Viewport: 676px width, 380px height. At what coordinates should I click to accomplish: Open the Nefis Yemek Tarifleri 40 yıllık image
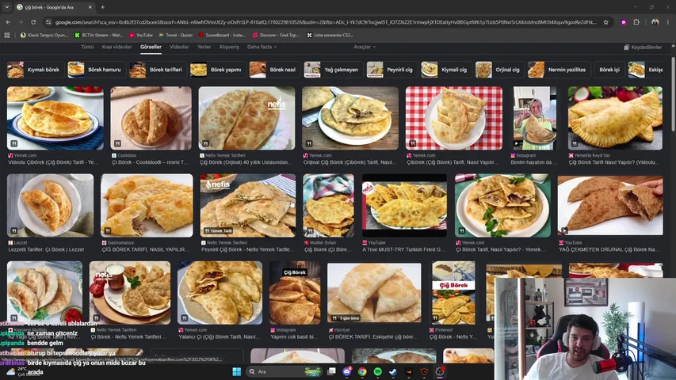coord(246,118)
